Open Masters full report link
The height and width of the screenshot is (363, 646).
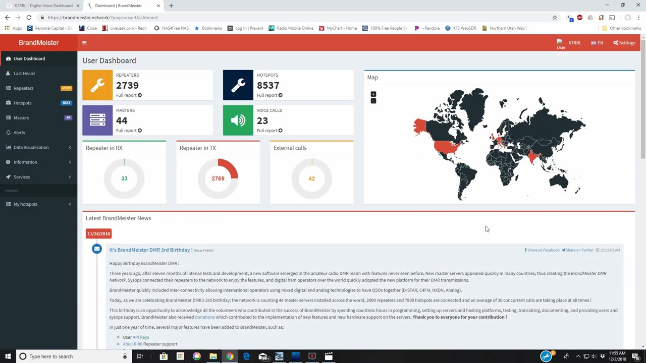pos(129,131)
